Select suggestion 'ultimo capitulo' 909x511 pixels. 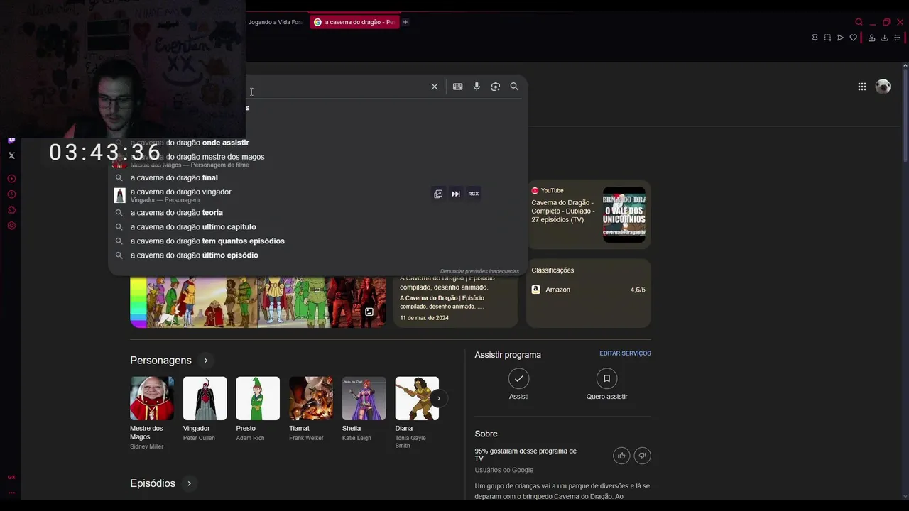click(318, 227)
